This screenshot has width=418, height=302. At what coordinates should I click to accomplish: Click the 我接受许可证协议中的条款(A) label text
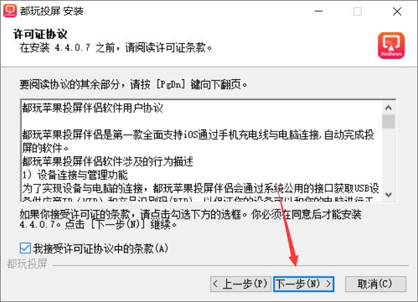click(x=101, y=248)
